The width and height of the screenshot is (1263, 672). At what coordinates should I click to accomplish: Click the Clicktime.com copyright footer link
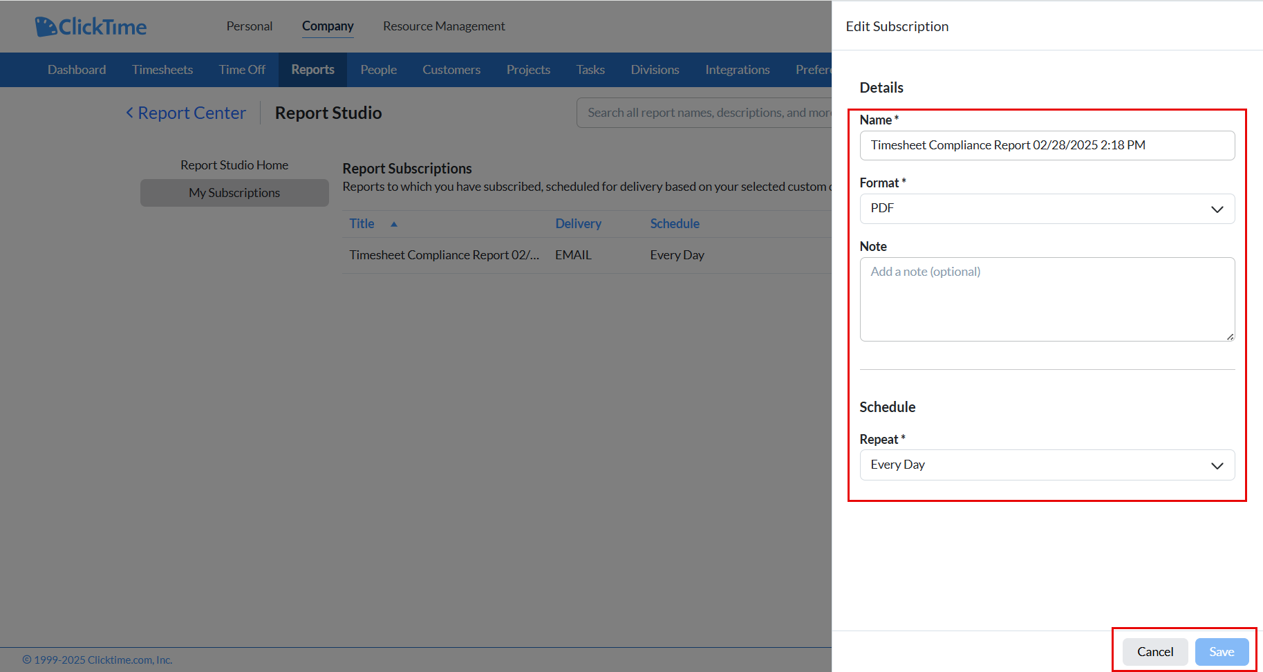(x=97, y=660)
